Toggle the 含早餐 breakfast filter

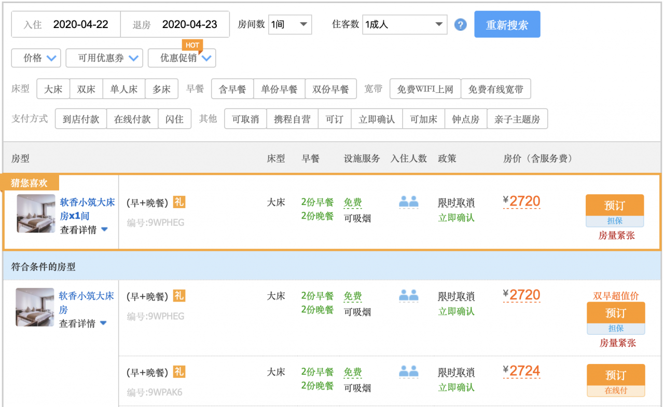(232, 89)
